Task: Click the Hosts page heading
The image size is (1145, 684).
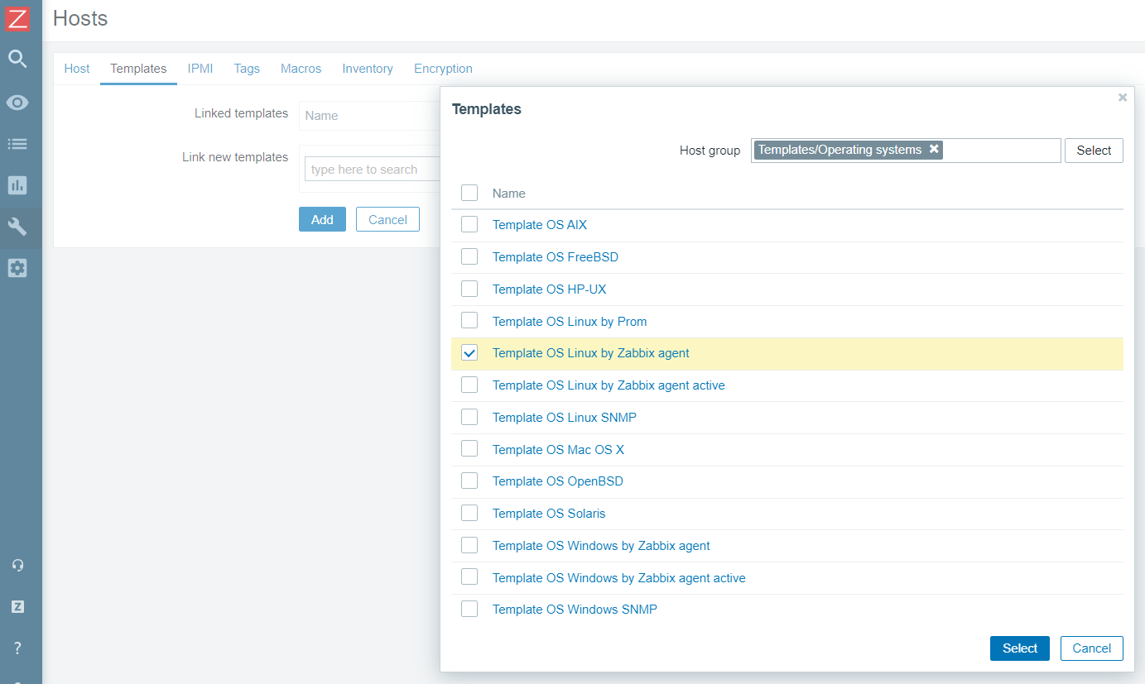Action: tap(80, 18)
